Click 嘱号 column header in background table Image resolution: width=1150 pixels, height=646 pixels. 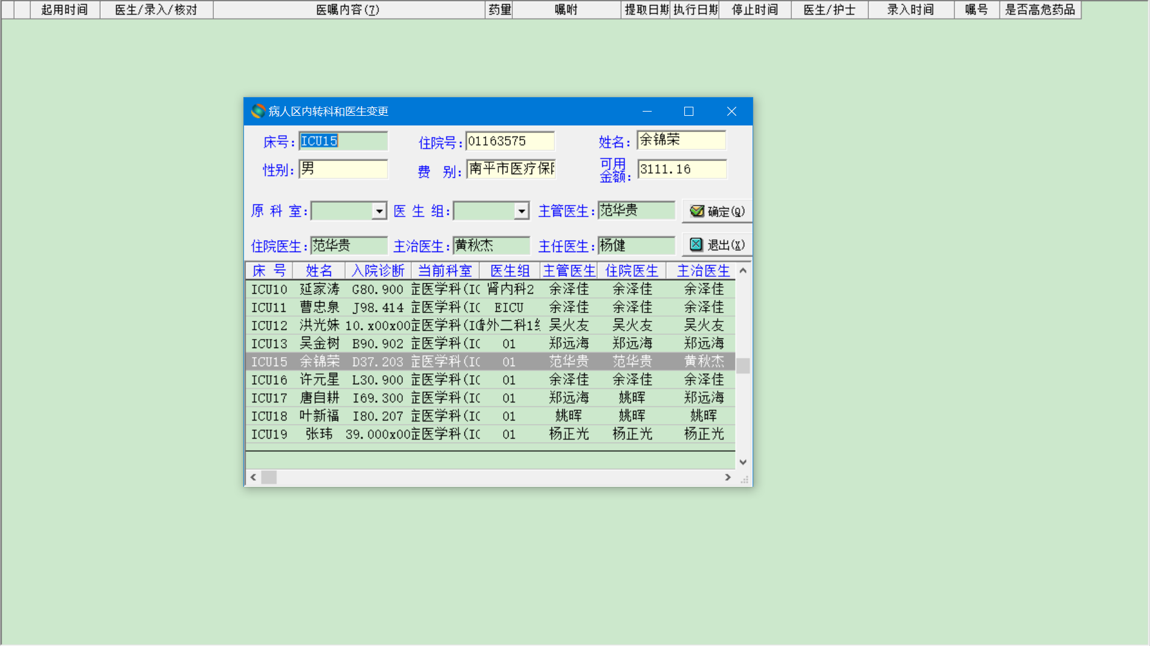click(x=977, y=10)
